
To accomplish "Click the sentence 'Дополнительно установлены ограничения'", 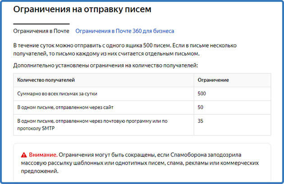I will coord(105,66).
